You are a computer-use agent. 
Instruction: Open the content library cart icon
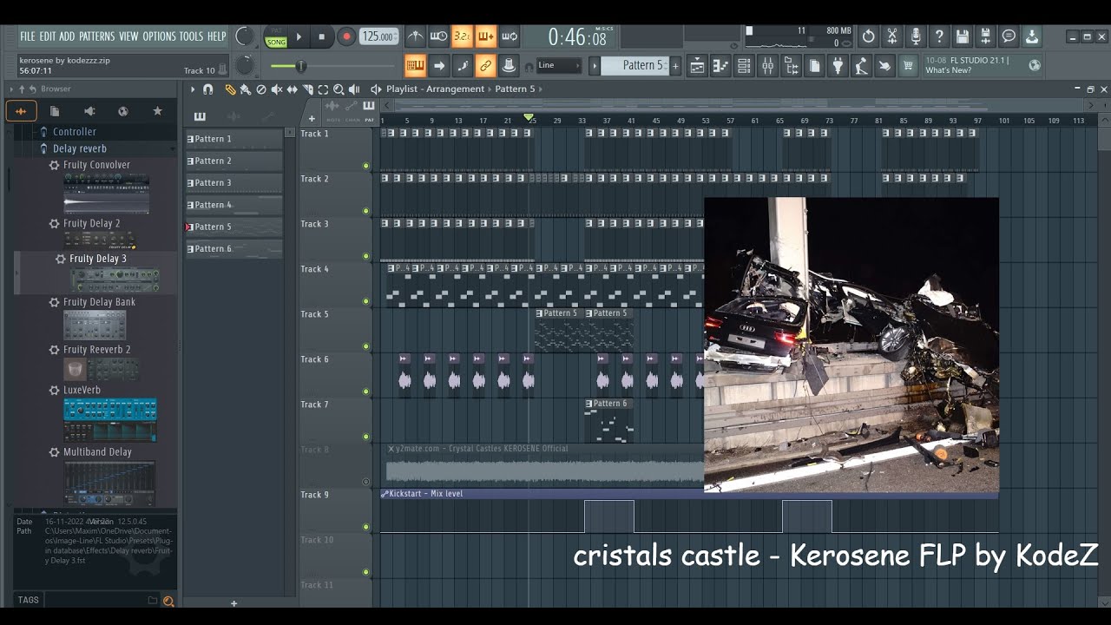908,65
